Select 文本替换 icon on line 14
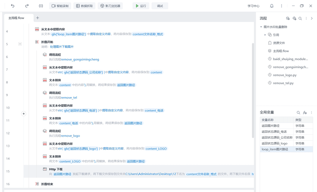Screen dimensions: 317x192 click(45, 156)
